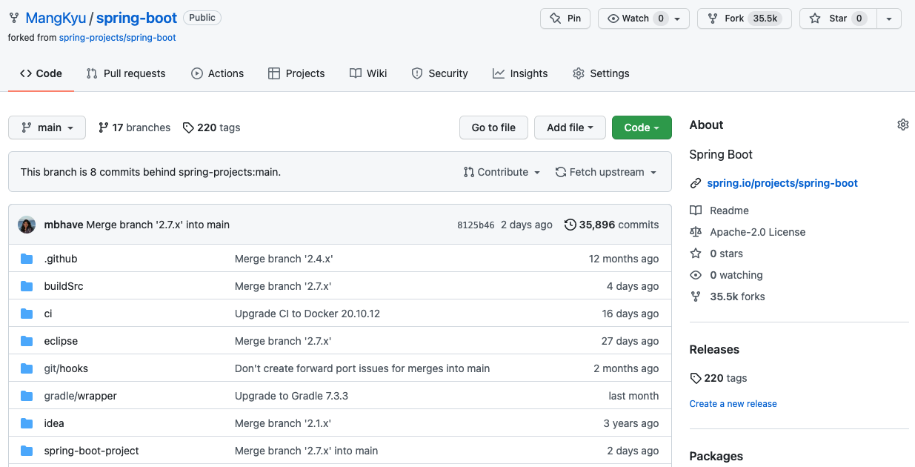Click the link icon next to spring.io URL
This screenshot has height=467, width=915.
point(695,183)
